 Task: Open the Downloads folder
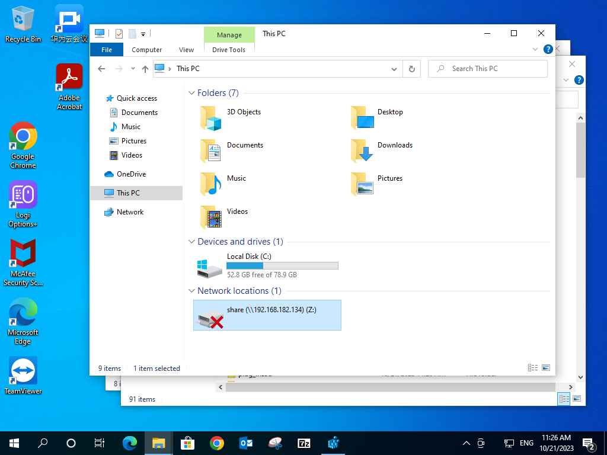pos(382,150)
